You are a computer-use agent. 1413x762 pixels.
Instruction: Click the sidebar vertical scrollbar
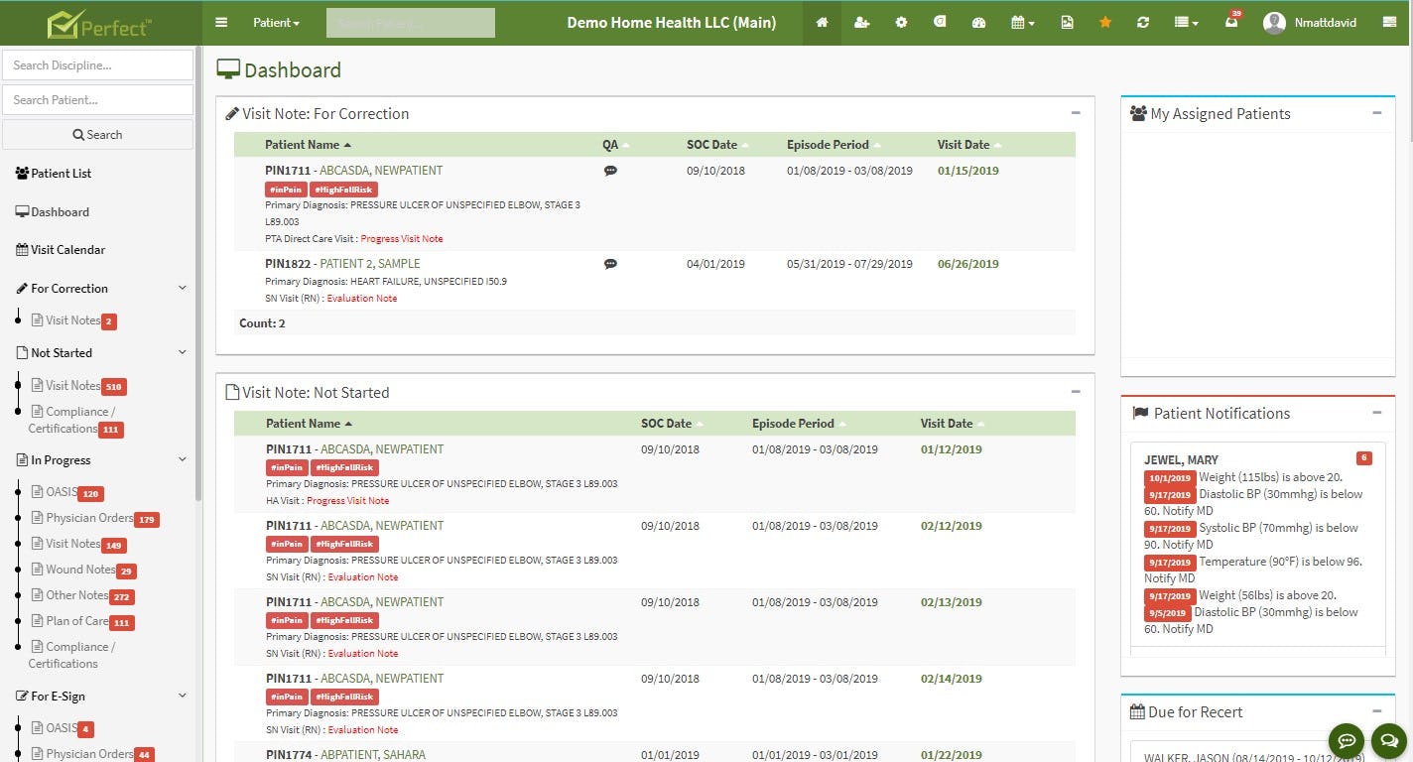pyautogui.click(x=198, y=273)
